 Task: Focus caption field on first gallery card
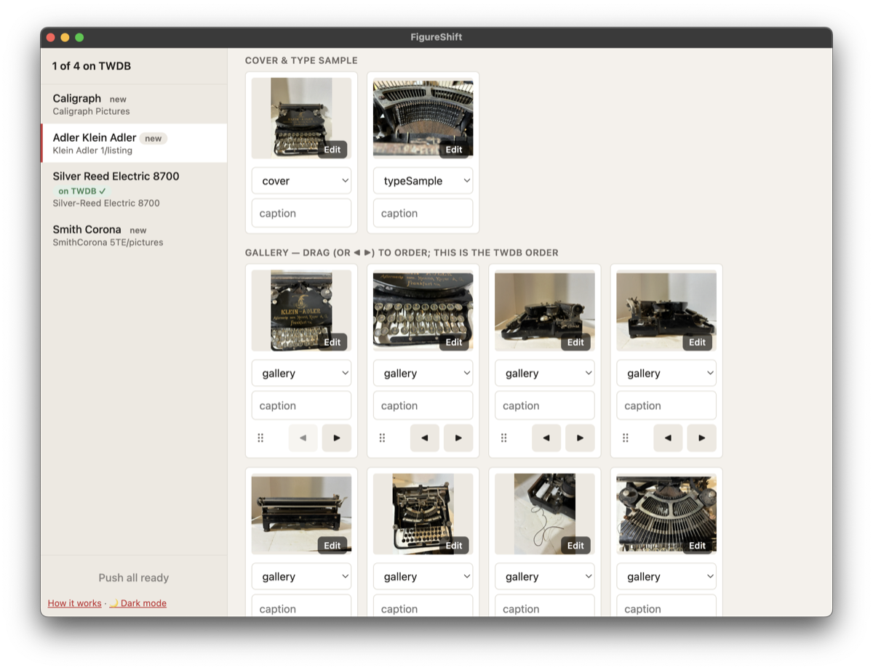301,405
